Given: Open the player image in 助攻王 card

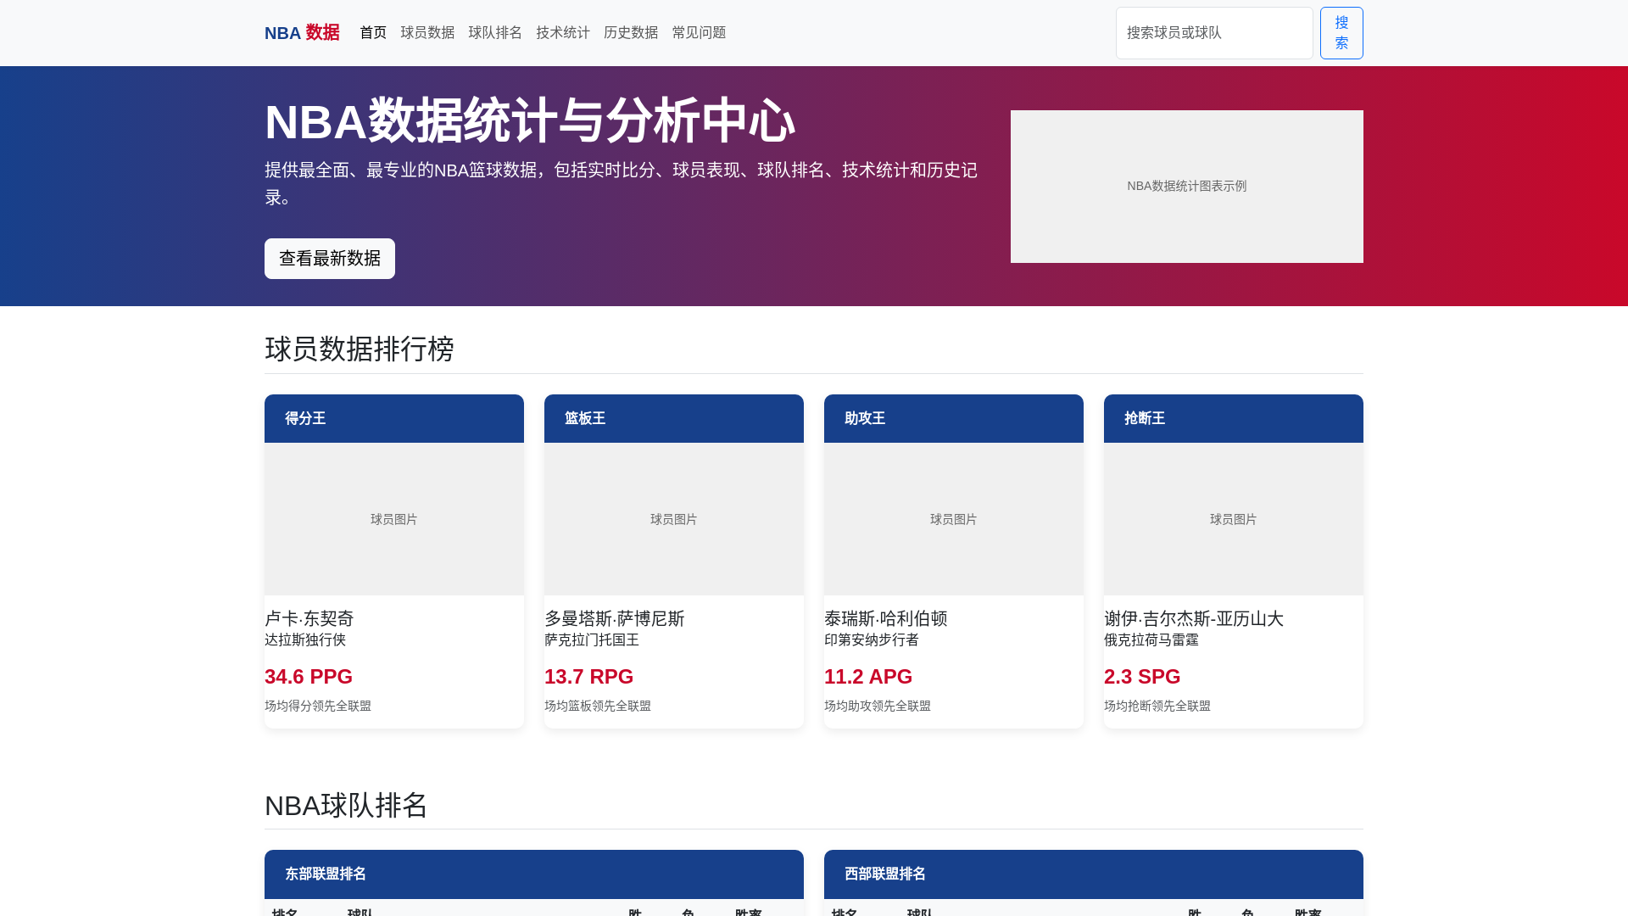Looking at the screenshot, I should click(x=954, y=519).
